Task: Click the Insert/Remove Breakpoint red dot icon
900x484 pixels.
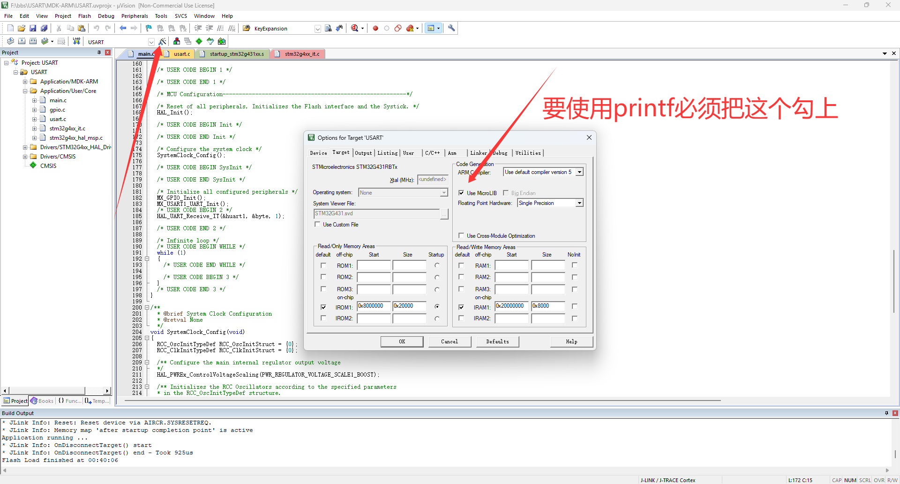Action: 375,28
